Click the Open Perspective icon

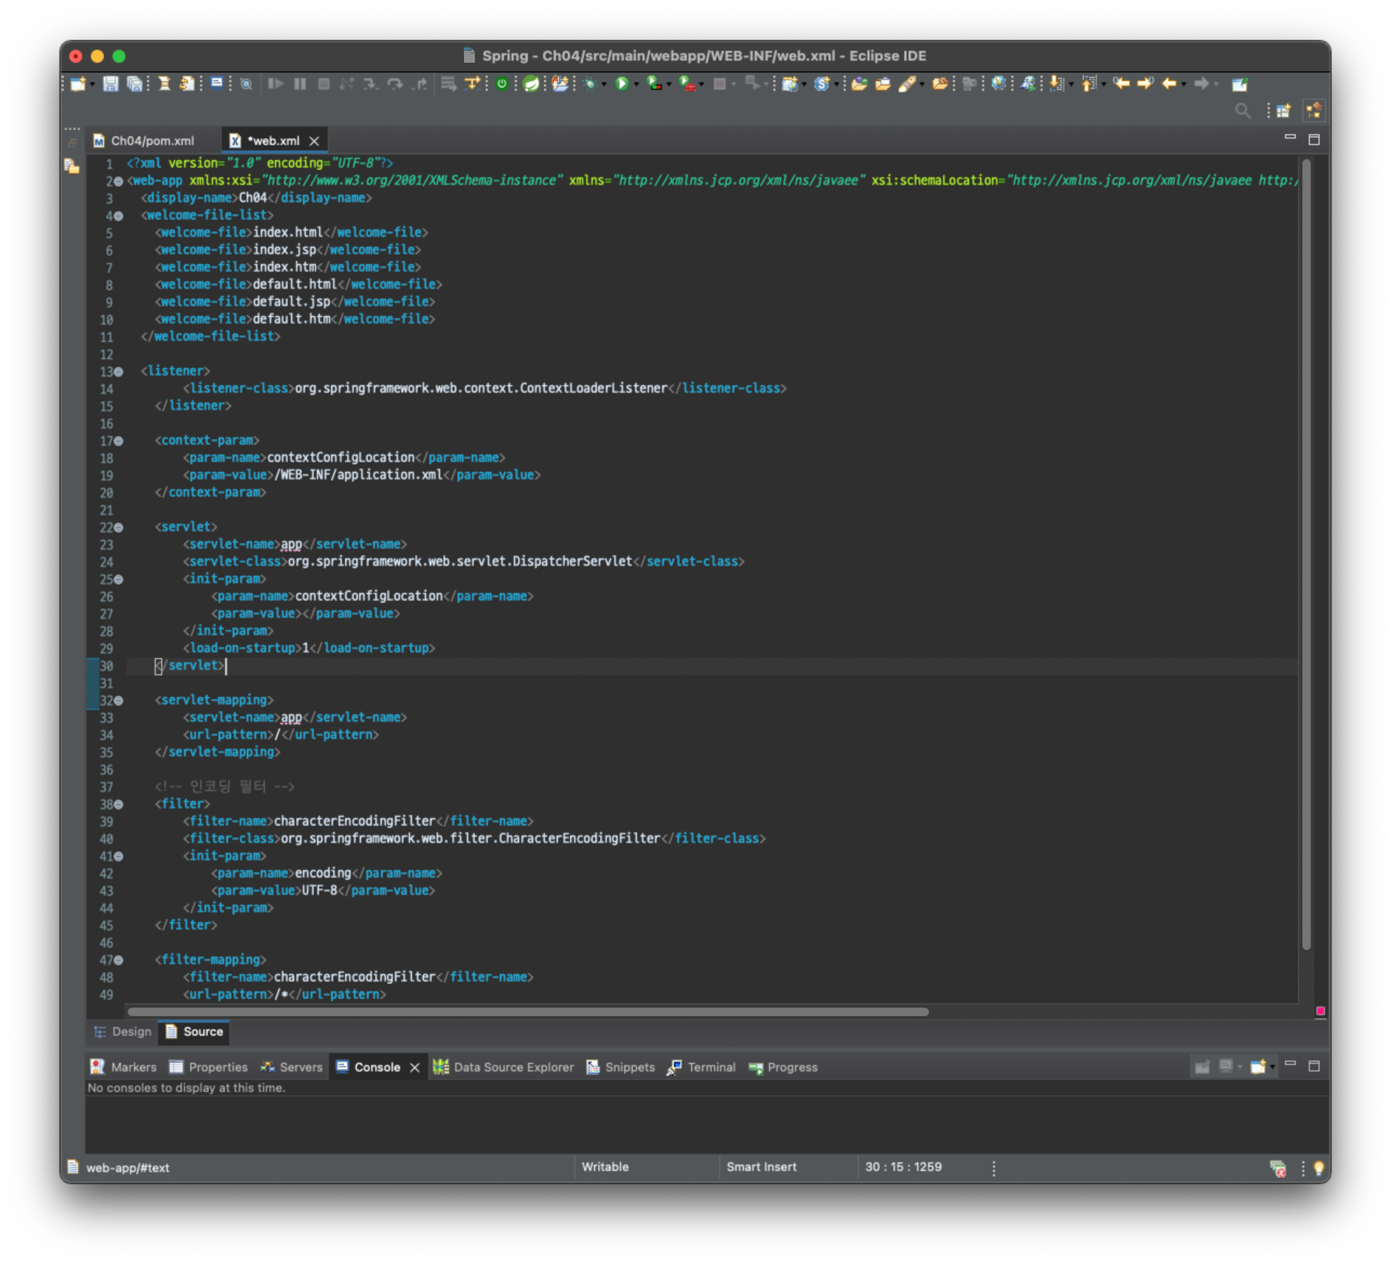[1283, 110]
